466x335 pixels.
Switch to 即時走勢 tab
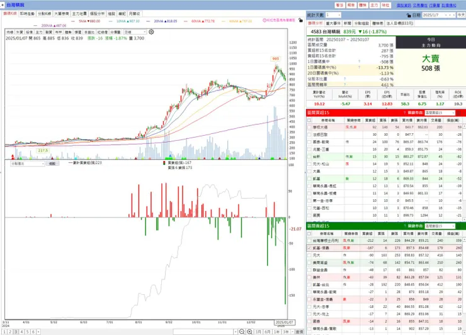pyautogui.click(x=27, y=14)
